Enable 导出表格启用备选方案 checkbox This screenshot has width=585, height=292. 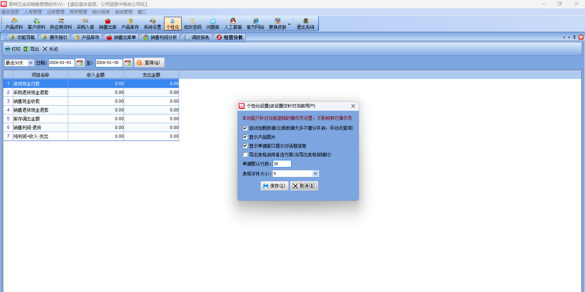245,155
